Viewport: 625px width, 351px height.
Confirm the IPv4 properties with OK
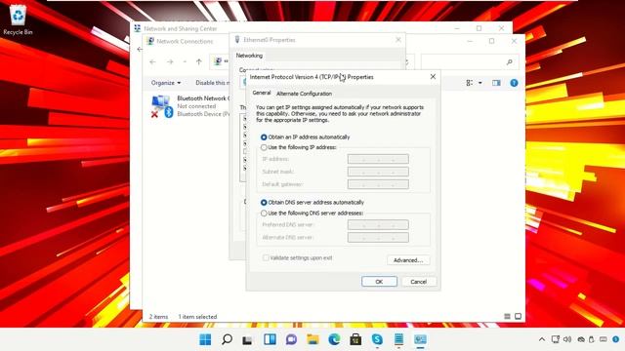point(379,282)
